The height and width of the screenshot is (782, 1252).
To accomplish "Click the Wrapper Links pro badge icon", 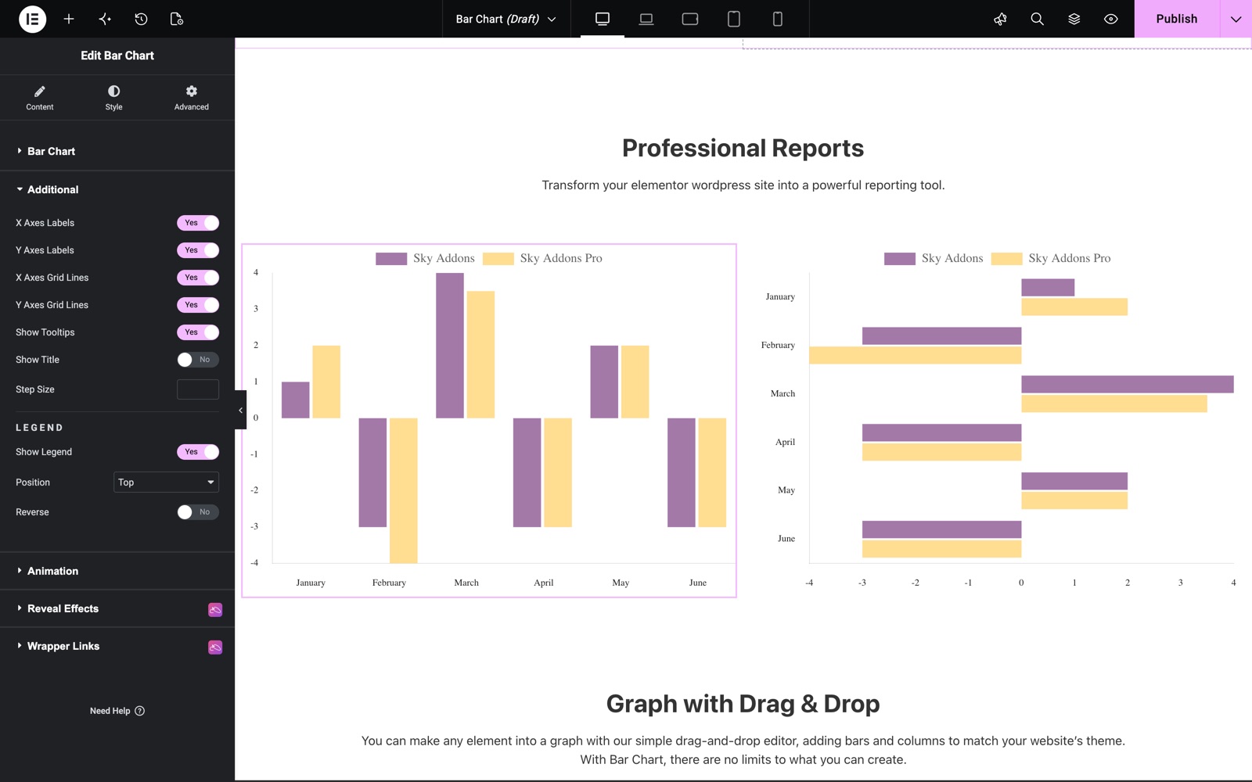I will [215, 647].
